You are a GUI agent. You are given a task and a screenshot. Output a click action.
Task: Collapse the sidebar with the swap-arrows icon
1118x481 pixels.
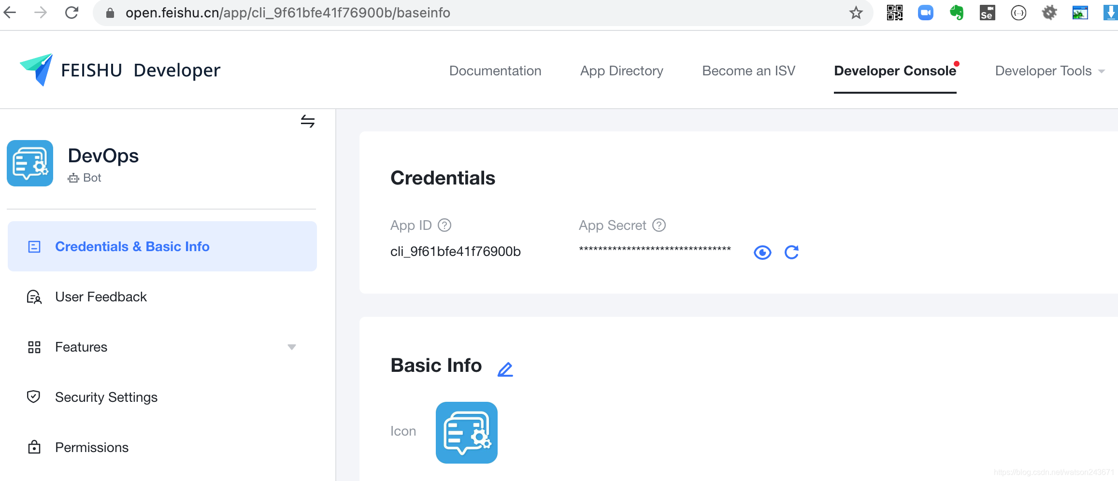tap(308, 121)
